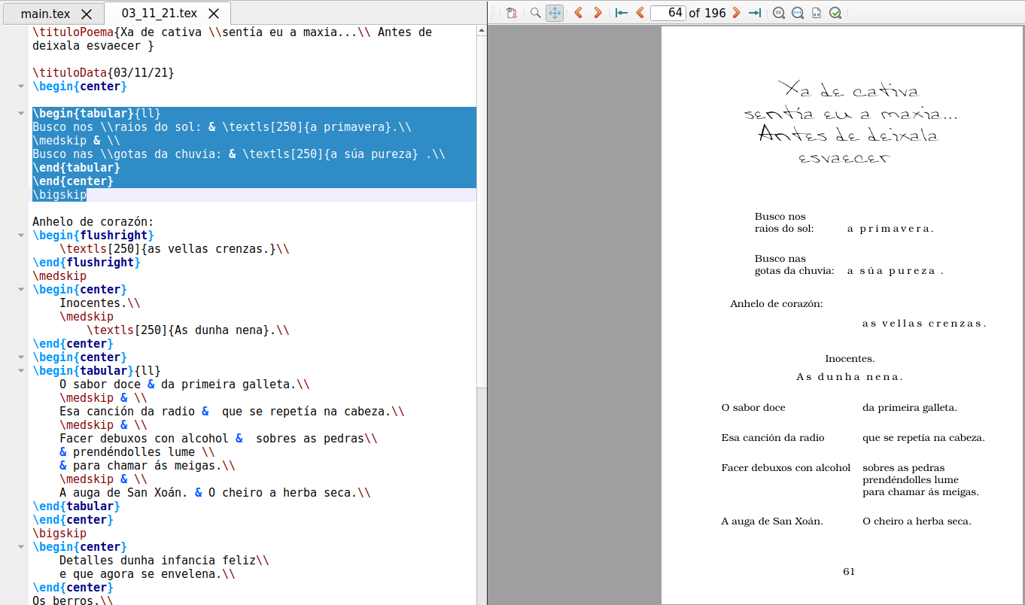Viewport: 1025px width, 605px height.
Task: Click 'a primavera.' in the PDF preview
Action: [890, 229]
